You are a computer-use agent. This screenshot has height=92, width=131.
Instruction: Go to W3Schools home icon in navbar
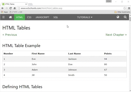coord(11,17)
